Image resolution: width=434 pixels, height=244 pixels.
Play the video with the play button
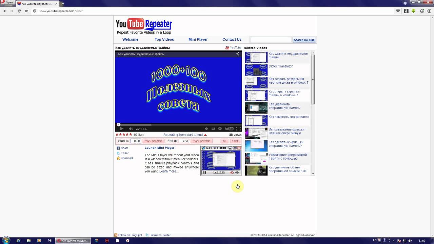122,129
